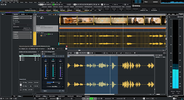The height and width of the screenshot is (100, 184).
Task: Click the transport Stop button
Action: [x=88, y=98]
